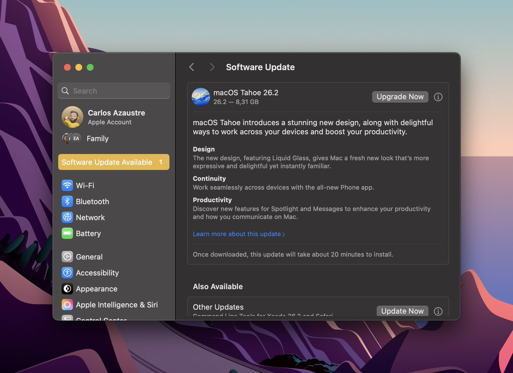The width and height of the screenshot is (513, 373).
Task: Click the Bluetooth icon in sidebar
Action: tap(67, 201)
